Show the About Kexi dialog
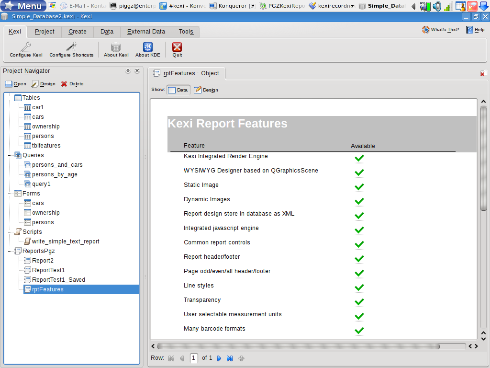 click(x=116, y=49)
